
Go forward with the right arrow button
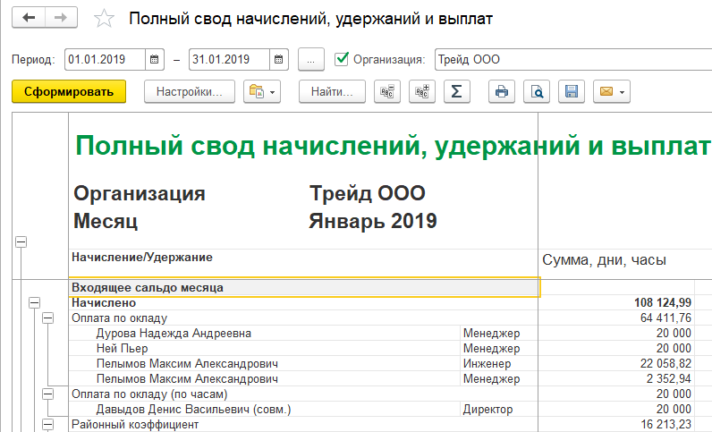tap(61, 18)
